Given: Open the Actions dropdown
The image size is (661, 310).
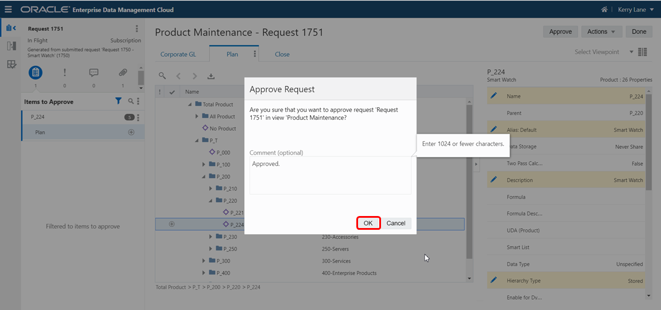Looking at the screenshot, I should point(601,32).
